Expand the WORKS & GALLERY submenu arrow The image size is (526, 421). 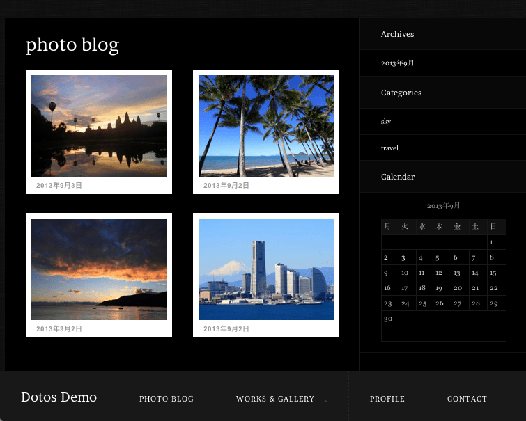point(325,401)
